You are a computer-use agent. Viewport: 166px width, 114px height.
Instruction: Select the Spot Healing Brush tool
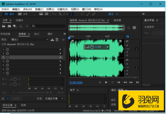[94, 14]
